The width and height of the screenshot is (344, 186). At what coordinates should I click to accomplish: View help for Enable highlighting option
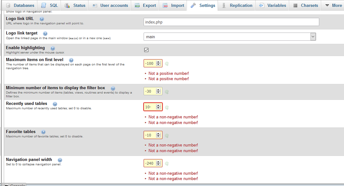point(52,48)
